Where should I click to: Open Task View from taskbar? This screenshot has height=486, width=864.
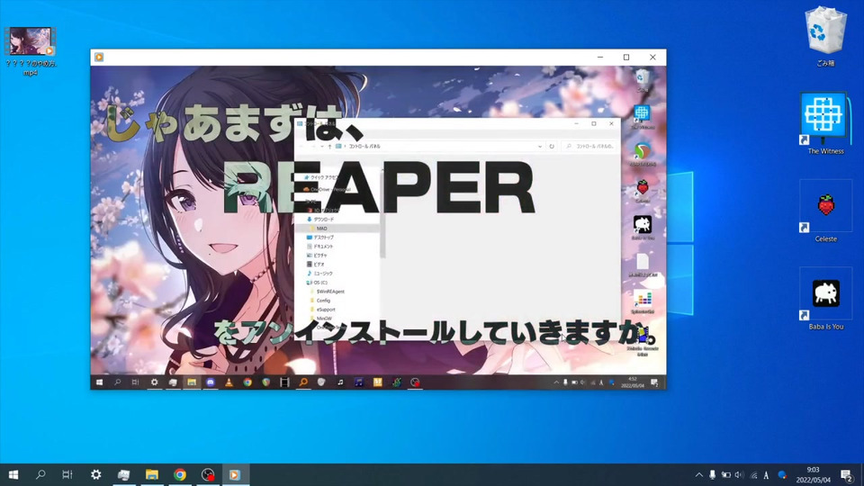[x=67, y=474]
